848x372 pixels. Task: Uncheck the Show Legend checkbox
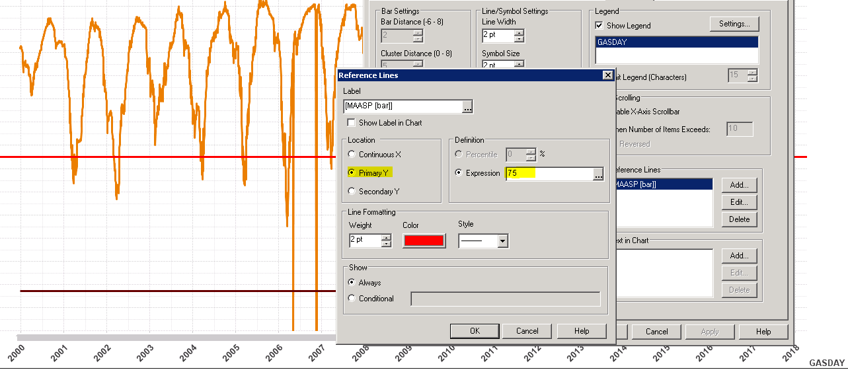click(x=599, y=26)
